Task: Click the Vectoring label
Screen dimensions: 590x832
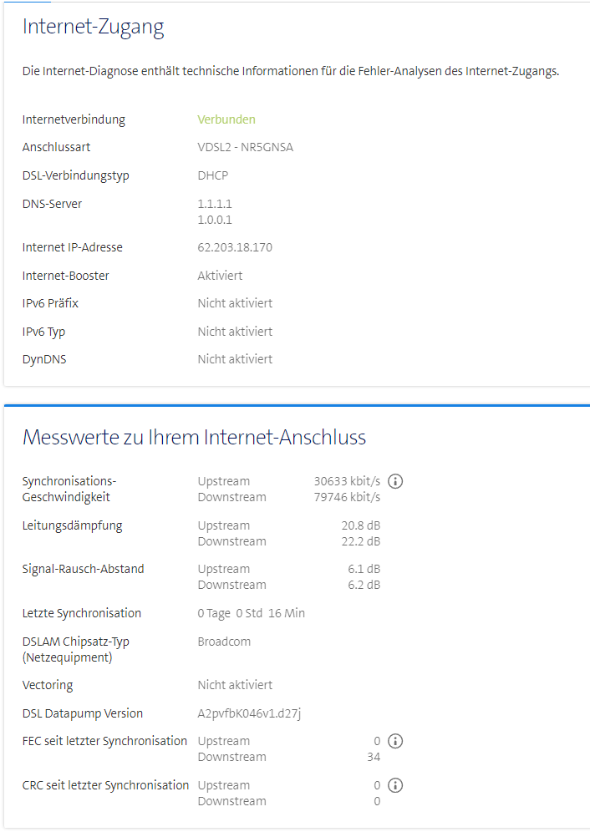Action: [x=48, y=685]
